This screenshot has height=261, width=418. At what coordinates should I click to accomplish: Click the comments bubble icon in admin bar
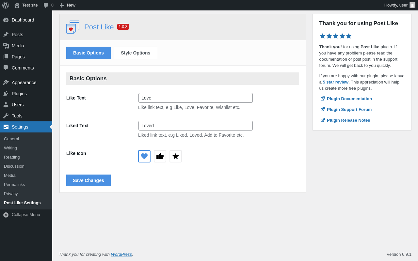46,5
